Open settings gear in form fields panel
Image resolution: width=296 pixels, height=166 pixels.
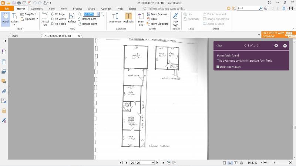276,45
